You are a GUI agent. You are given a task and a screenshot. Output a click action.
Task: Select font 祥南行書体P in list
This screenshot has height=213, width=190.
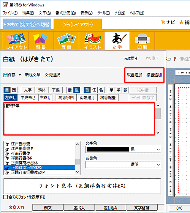click(40, 158)
